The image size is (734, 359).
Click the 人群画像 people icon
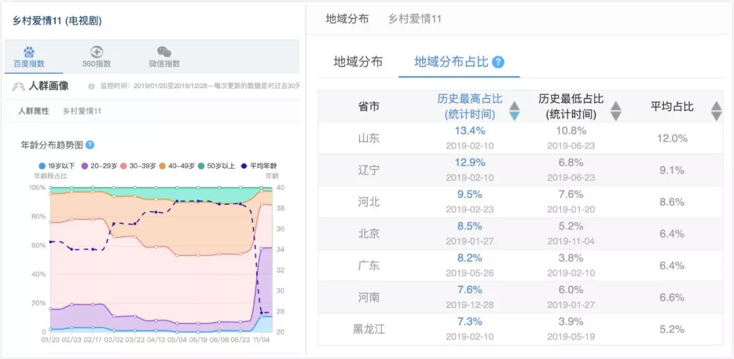click(19, 86)
